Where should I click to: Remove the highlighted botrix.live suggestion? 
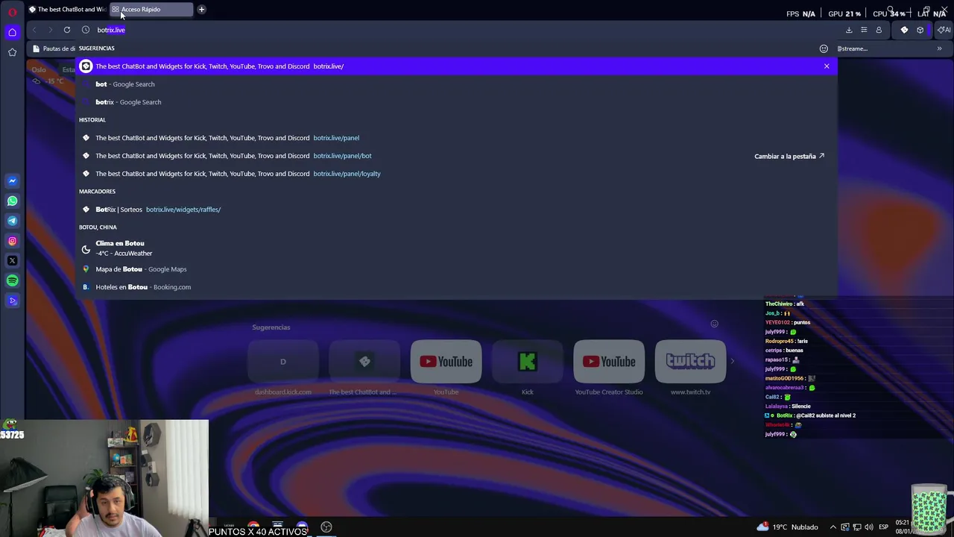click(827, 66)
